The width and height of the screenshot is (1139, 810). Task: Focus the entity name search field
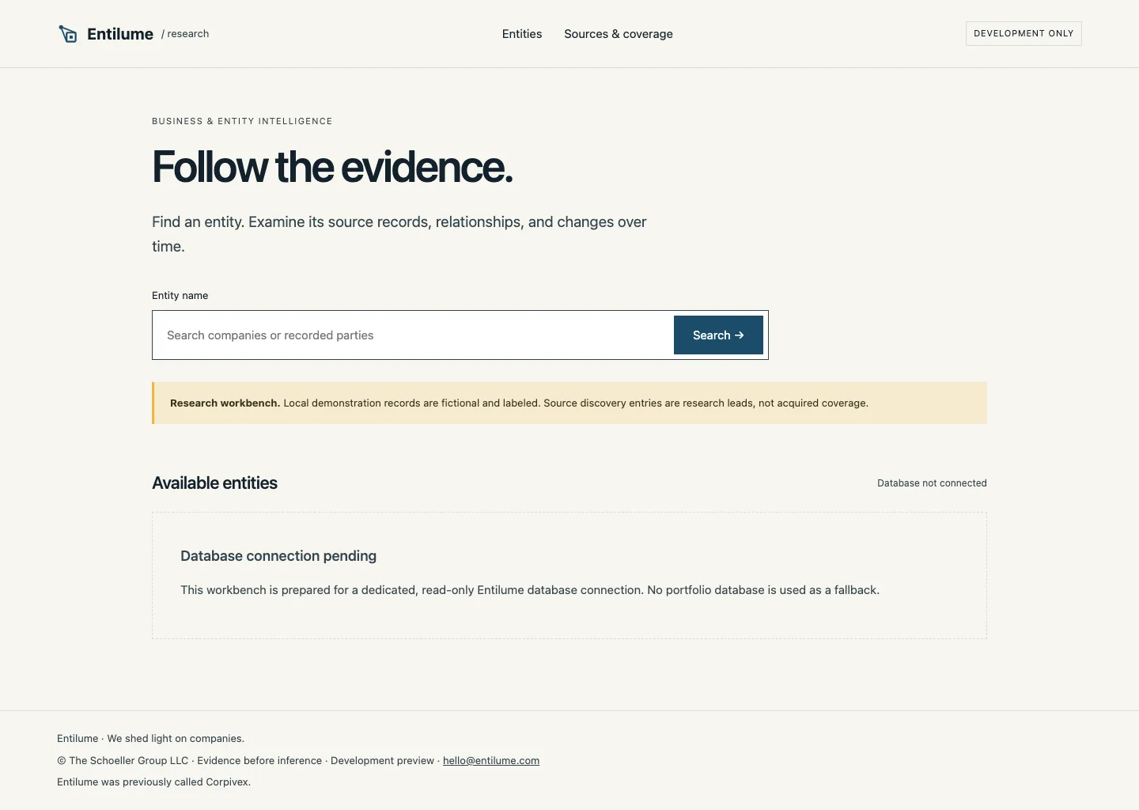pos(413,335)
